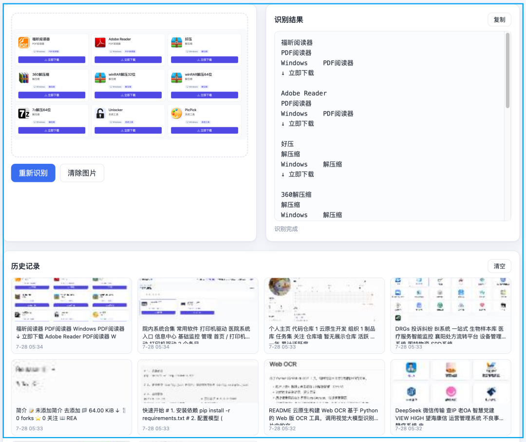Open the Web OCR README history thumbnail

point(324,382)
